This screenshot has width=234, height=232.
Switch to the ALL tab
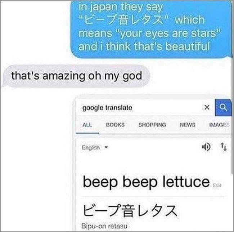tap(87, 125)
